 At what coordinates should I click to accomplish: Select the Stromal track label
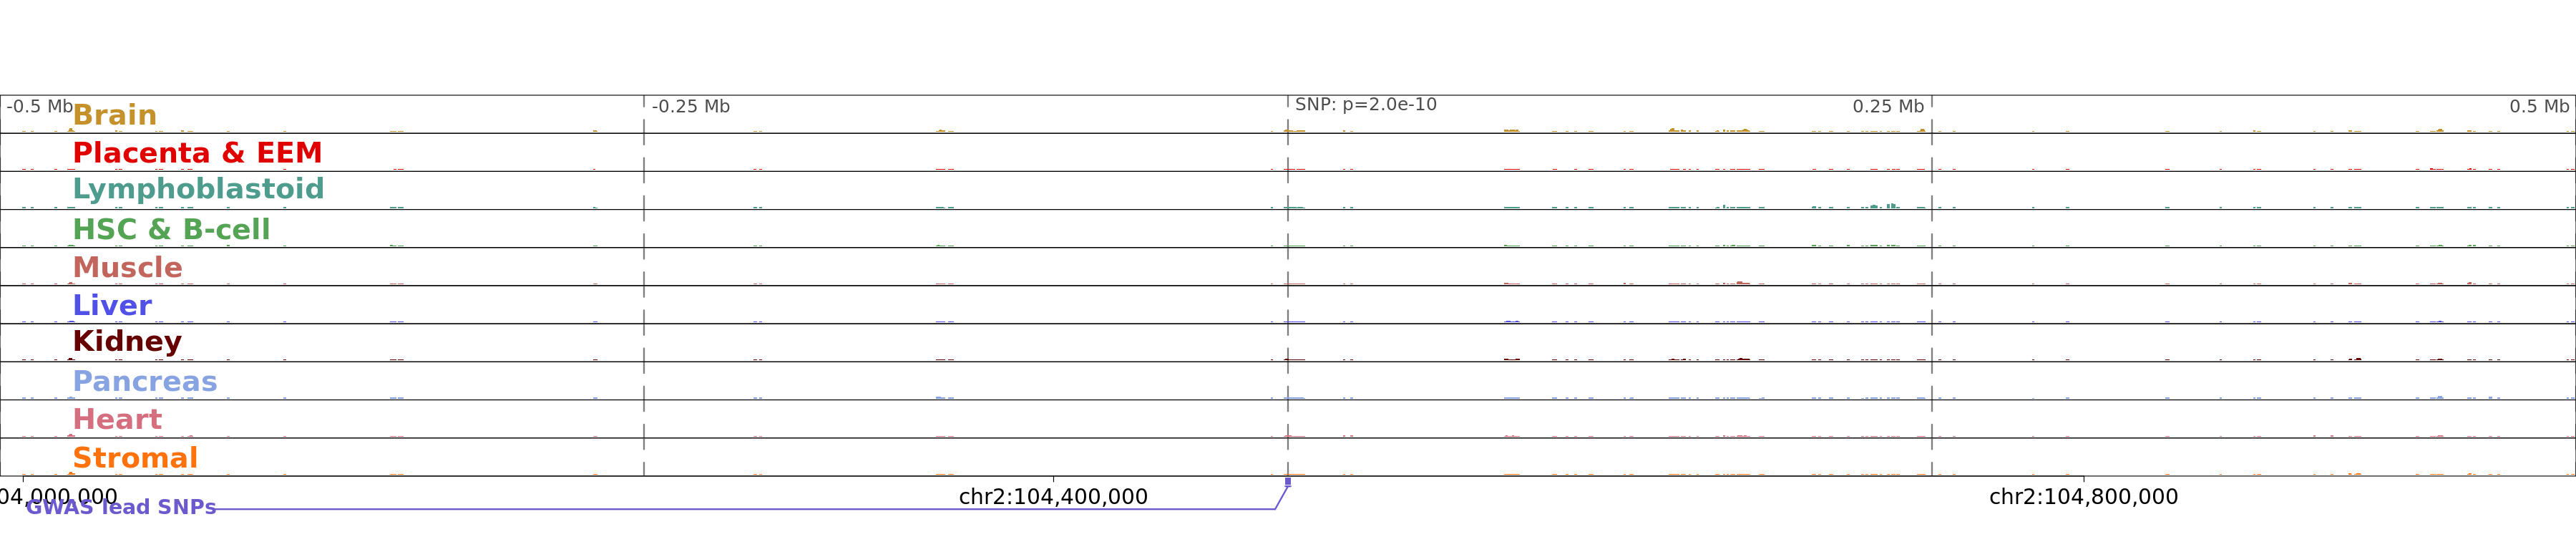click(135, 458)
